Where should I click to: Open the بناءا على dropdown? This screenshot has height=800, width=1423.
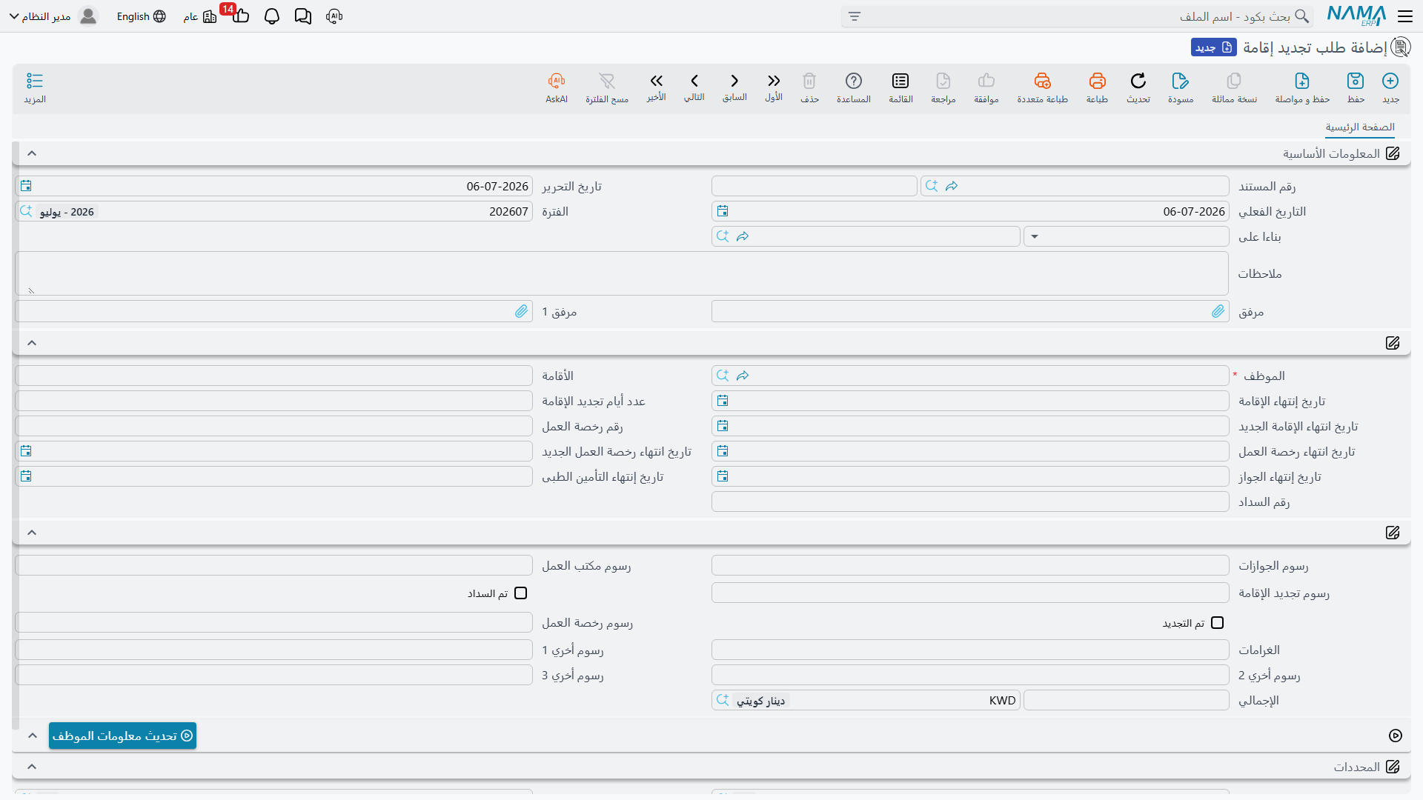[1126, 236]
